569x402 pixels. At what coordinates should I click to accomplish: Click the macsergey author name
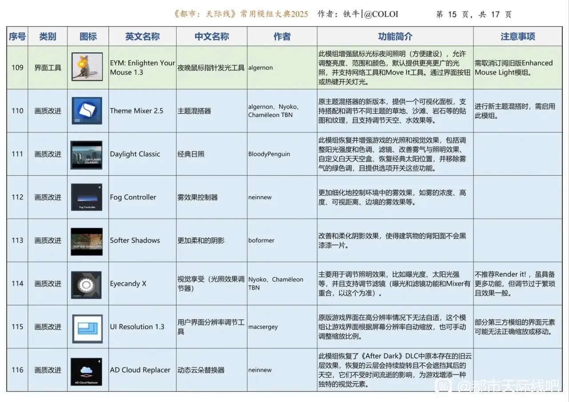coord(263,327)
